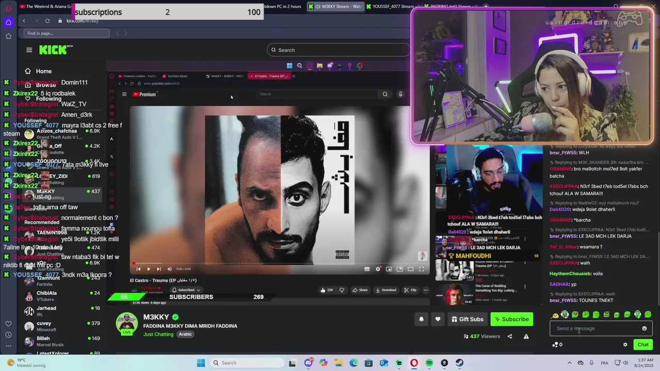Open Jarhead channel in recommended list
Viewport: 660px width, 371px height.
coord(62,311)
